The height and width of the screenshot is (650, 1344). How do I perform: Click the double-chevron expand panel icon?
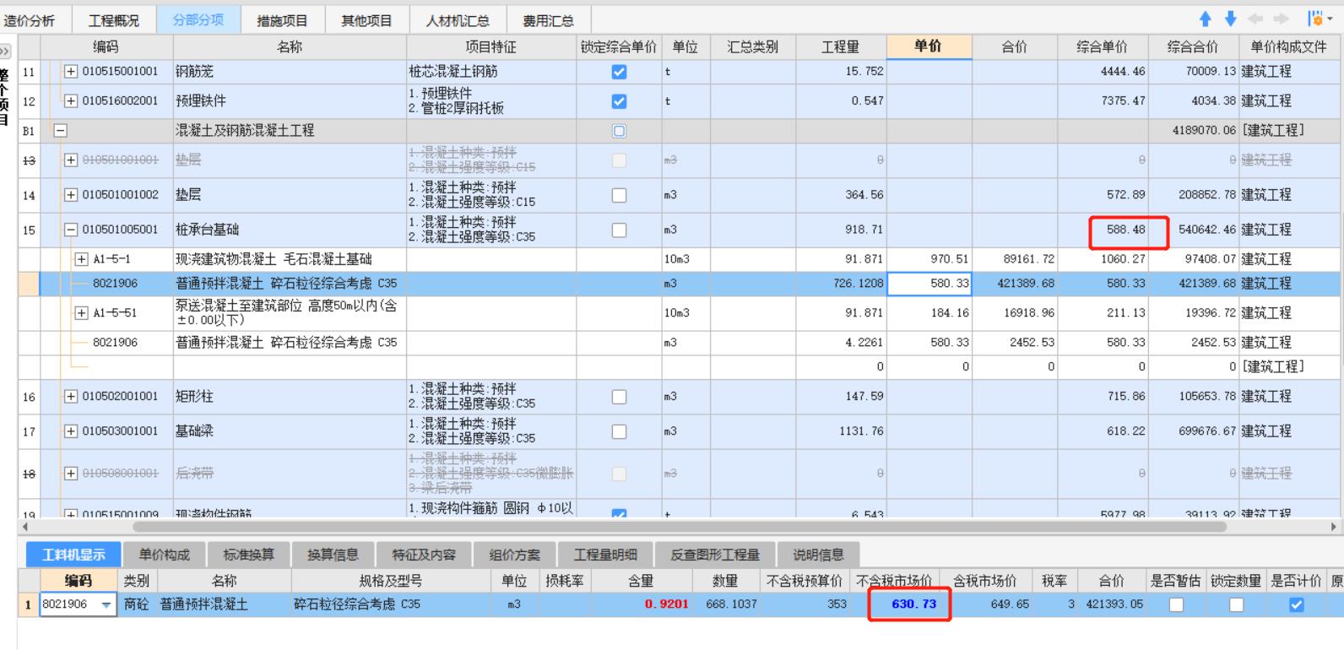(5, 51)
